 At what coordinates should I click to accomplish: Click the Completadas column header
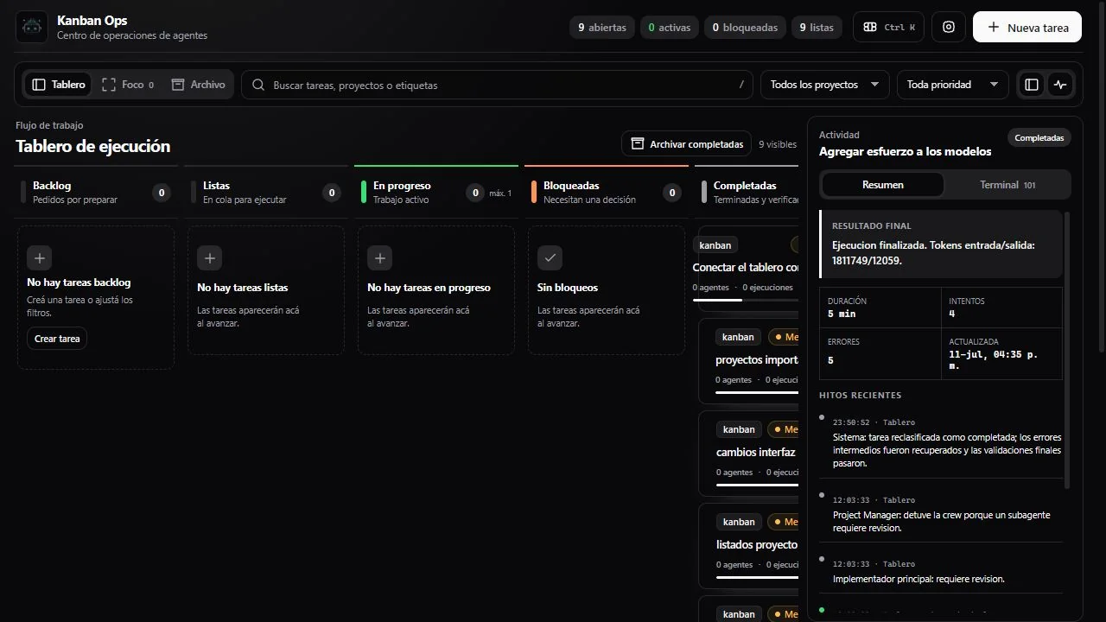point(748,192)
